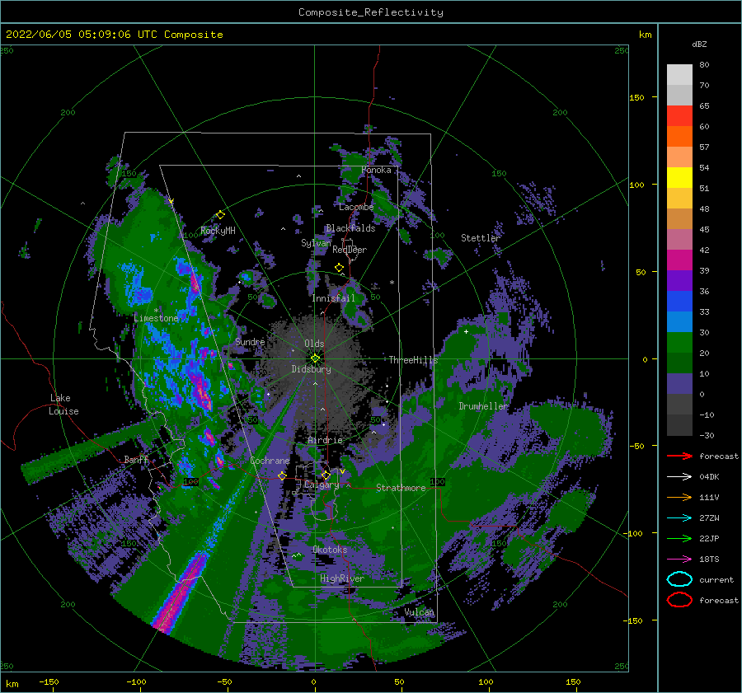This screenshot has width=742, height=693.
Task: Click the -150 tick on bottom km axis
Action: pyautogui.click(x=49, y=681)
